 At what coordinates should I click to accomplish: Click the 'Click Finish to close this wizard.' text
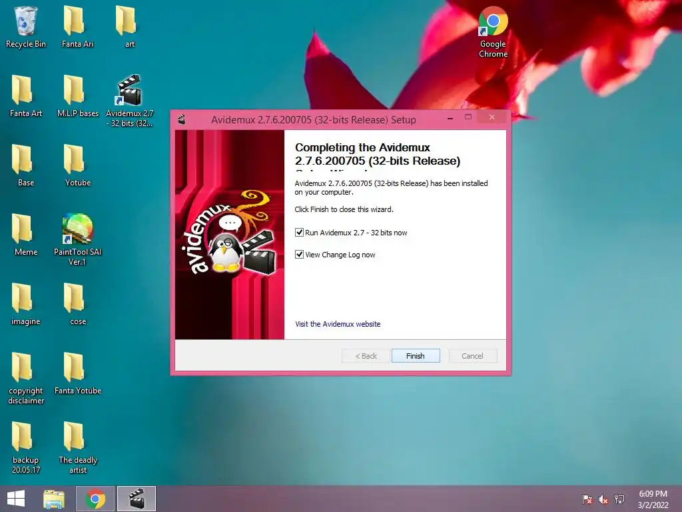point(344,209)
